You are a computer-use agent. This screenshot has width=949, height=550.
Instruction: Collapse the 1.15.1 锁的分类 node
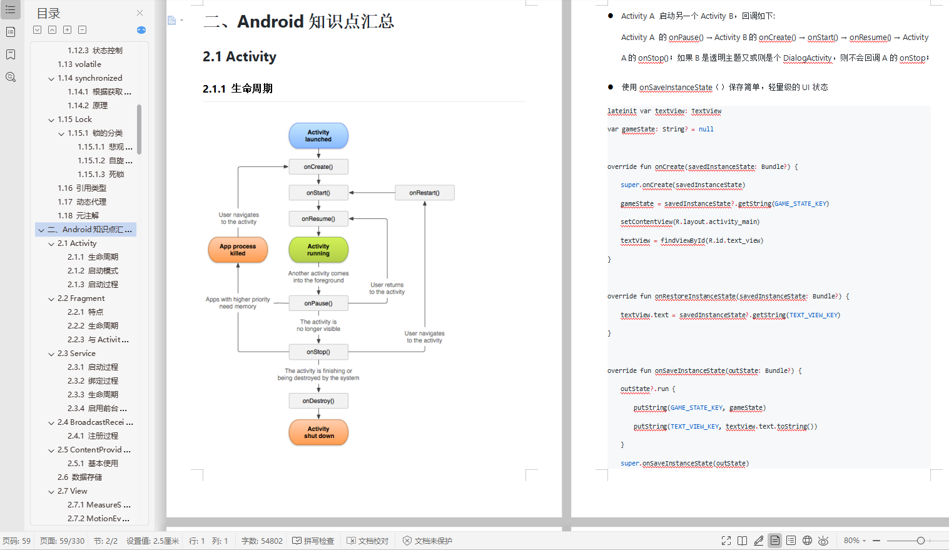(61, 134)
